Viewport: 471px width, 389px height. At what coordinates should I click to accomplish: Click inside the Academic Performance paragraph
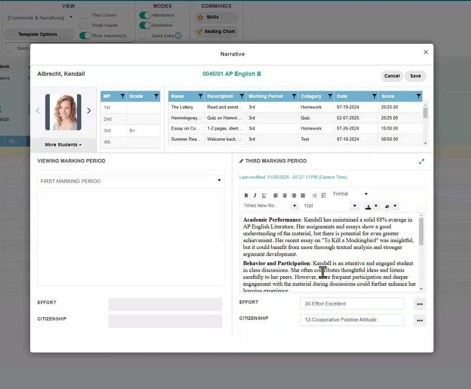pos(329,237)
